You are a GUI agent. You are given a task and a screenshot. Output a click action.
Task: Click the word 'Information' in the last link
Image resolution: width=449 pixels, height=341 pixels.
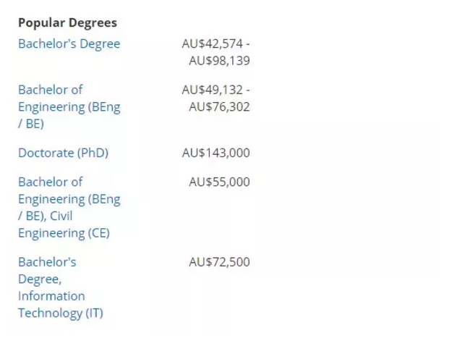(51, 296)
